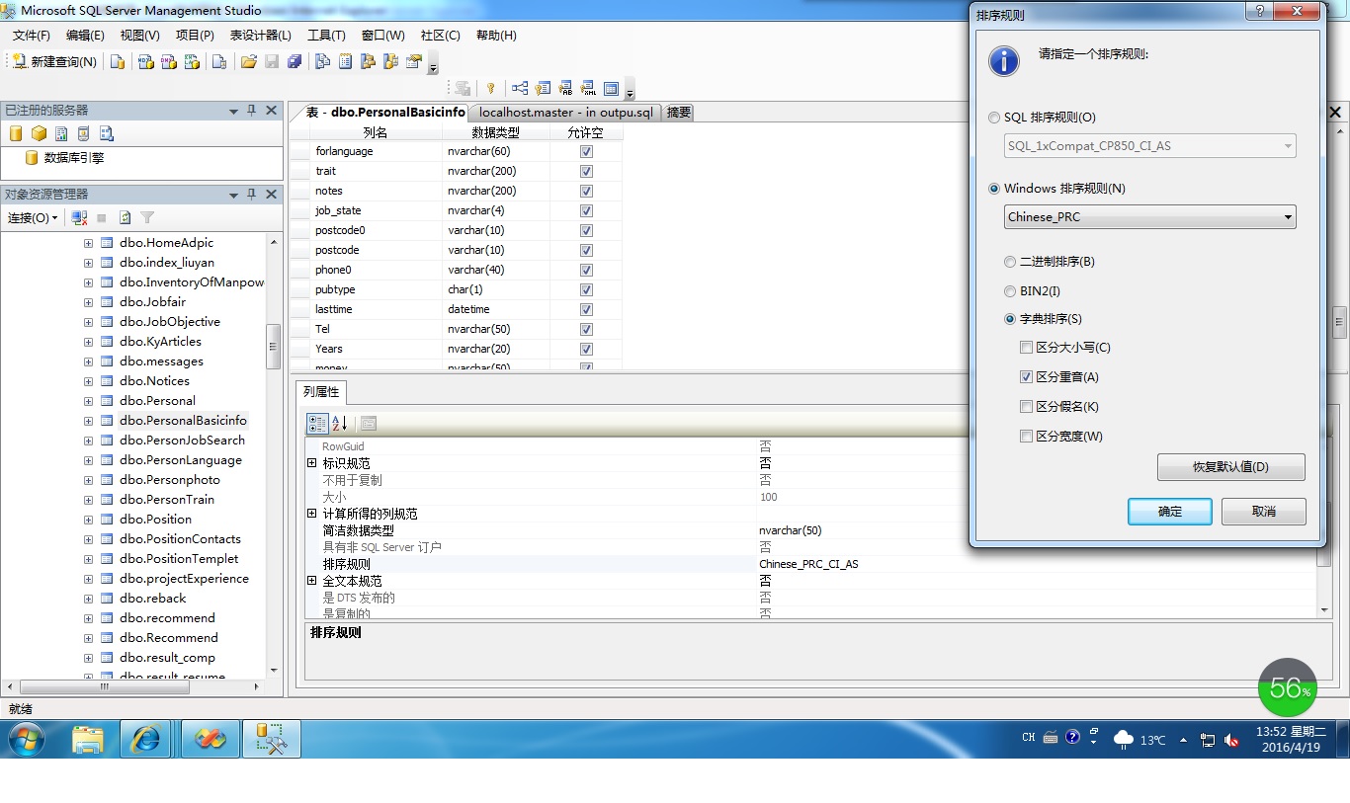Click the Manage Check Constraints designer icon
This screenshot has width=1350, height=803.
point(611,88)
